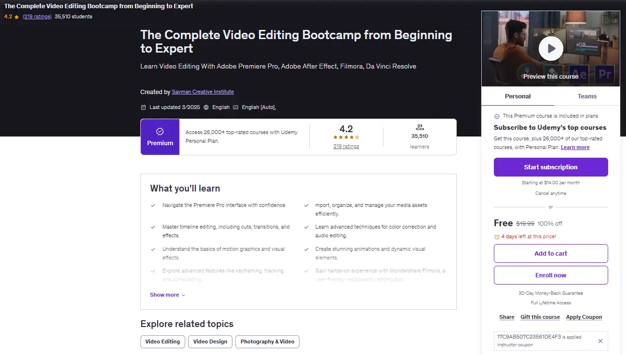The width and height of the screenshot is (626, 355).
Task: Switch to the Personal tab
Action: [517, 96]
